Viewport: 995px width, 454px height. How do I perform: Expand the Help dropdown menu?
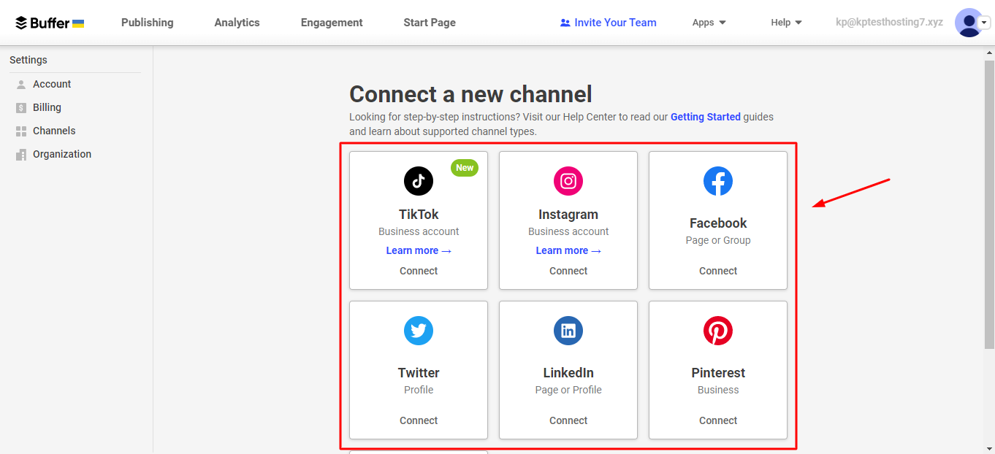[x=786, y=23]
